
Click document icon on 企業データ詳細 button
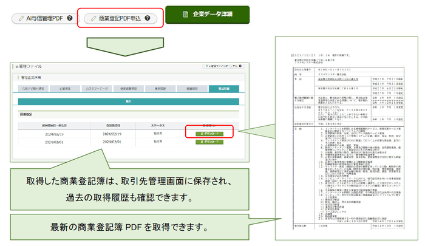coord(182,13)
